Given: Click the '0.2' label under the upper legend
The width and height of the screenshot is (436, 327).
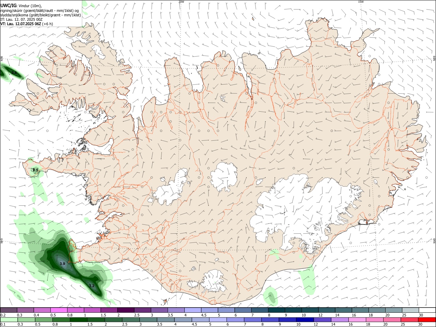Looking at the screenshot, I should tap(2, 315).
